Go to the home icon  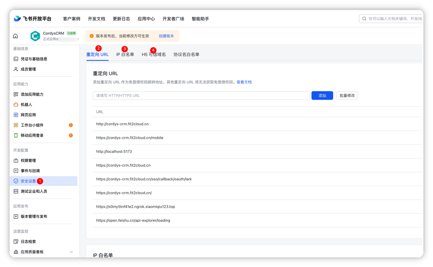click(16, 36)
